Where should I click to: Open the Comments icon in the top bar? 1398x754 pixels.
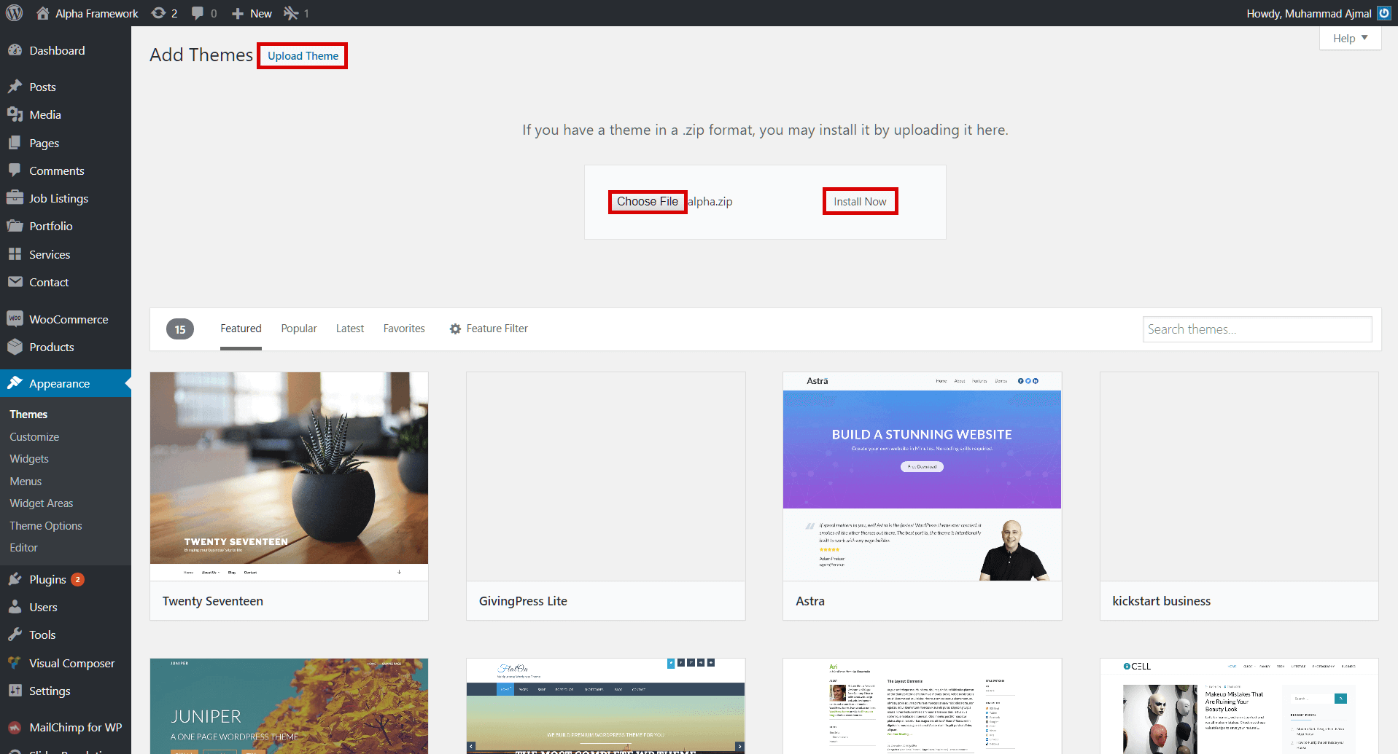click(197, 12)
